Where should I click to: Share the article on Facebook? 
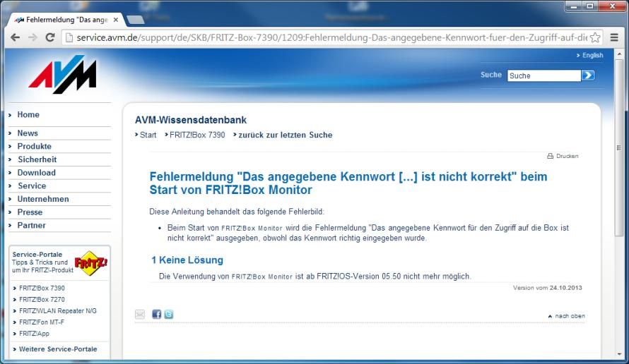point(156,315)
